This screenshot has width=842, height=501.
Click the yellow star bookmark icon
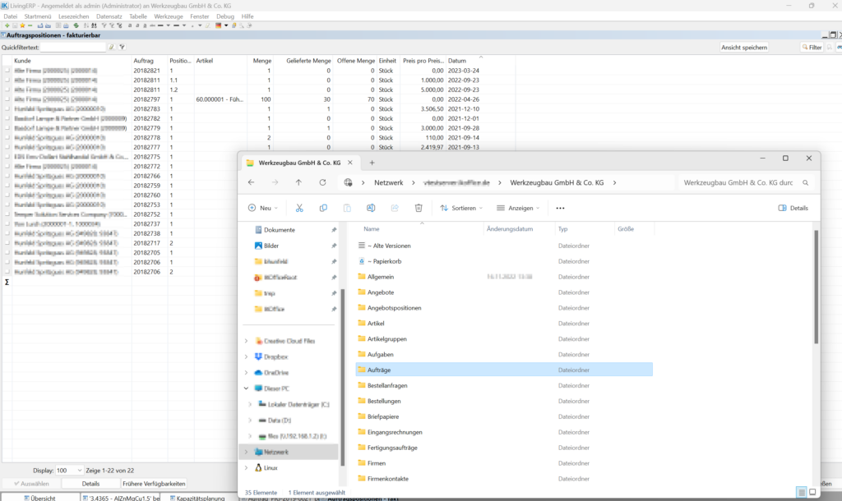coord(22,25)
